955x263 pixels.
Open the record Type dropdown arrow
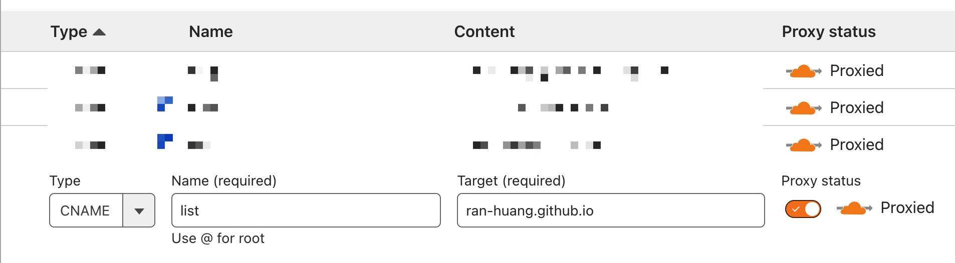(x=139, y=210)
